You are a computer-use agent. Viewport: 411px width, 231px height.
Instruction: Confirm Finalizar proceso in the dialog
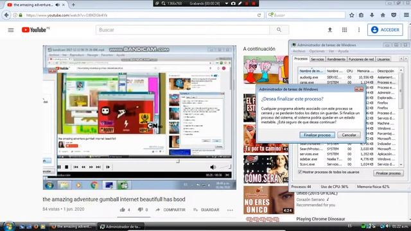click(x=317, y=135)
